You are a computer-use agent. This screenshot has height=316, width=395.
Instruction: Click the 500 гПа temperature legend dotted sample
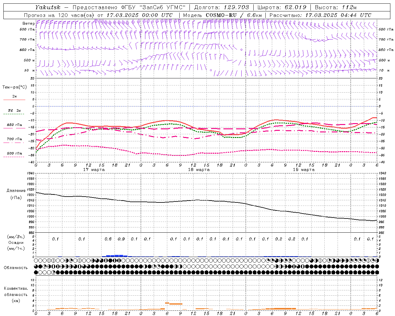(x=14, y=157)
